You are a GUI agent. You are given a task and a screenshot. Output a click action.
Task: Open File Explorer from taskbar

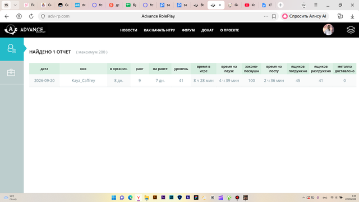click(x=147, y=198)
